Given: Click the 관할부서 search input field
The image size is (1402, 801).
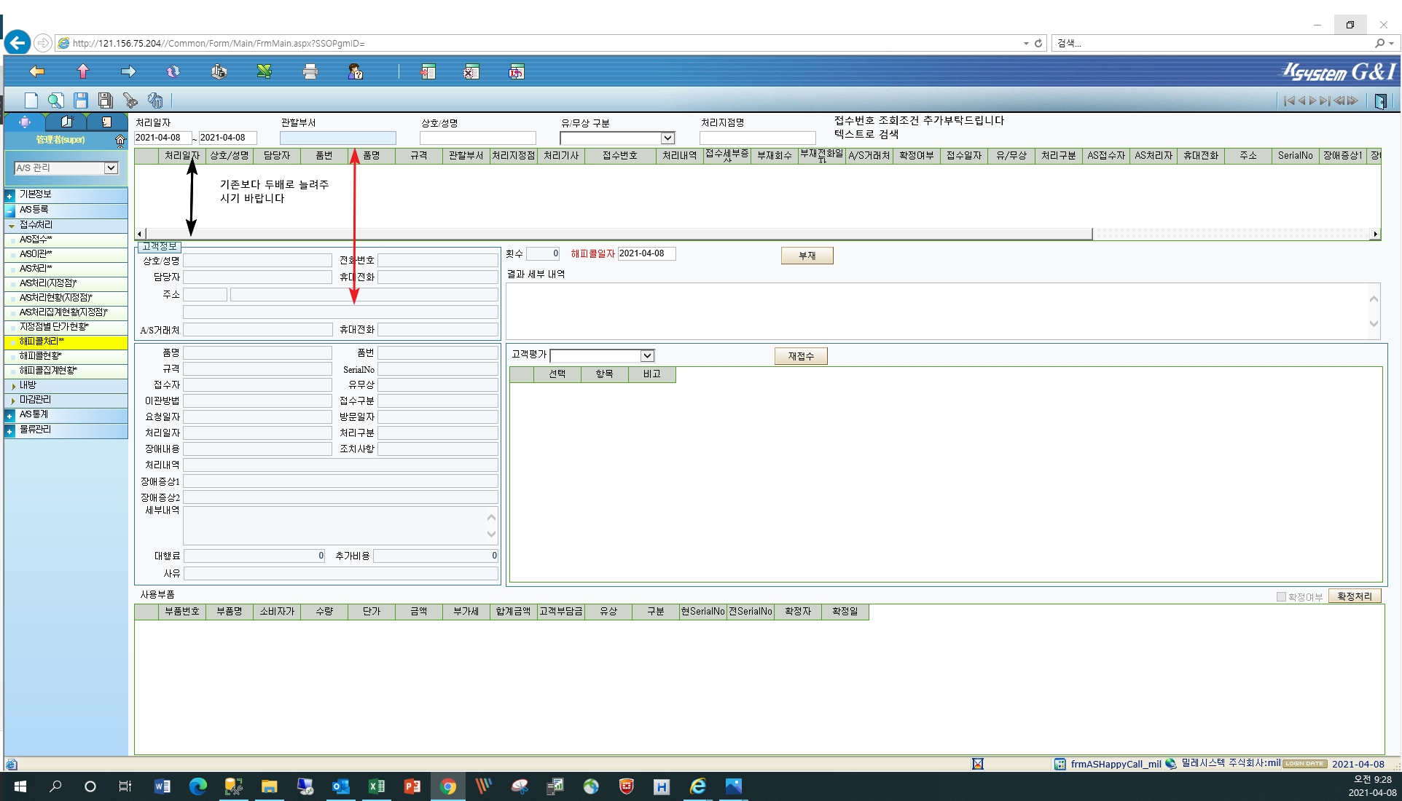Looking at the screenshot, I should [x=337, y=138].
